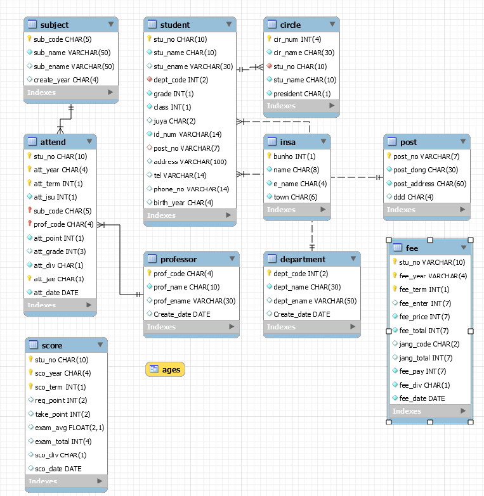Select stu_ename VARCHAR(30) column in student

coord(190,67)
